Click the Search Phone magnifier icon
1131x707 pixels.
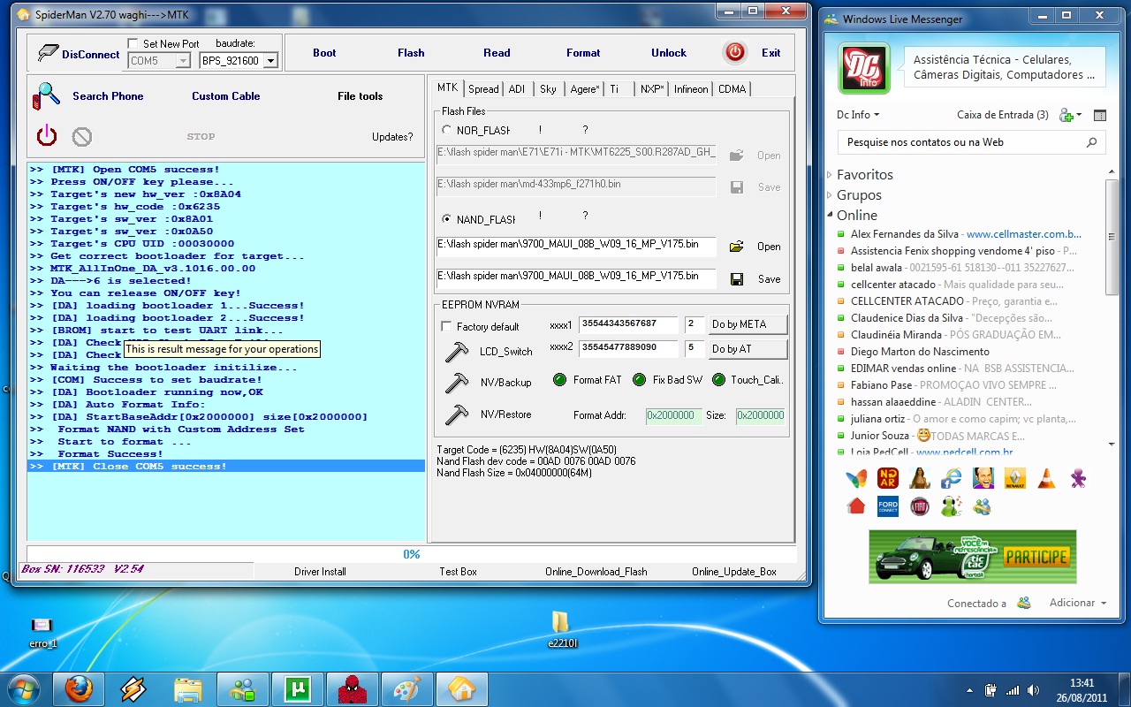coord(46,95)
